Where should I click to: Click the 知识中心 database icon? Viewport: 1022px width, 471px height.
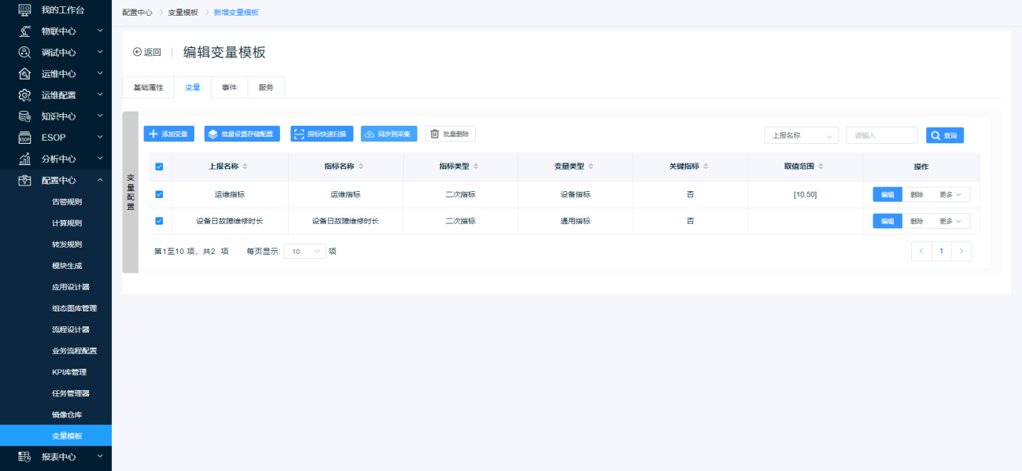[24, 116]
